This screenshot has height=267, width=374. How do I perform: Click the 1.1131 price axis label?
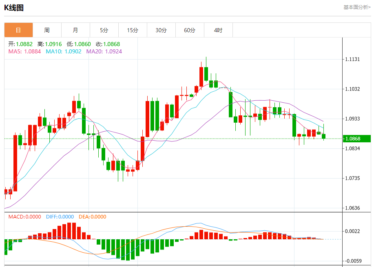click(352, 59)
